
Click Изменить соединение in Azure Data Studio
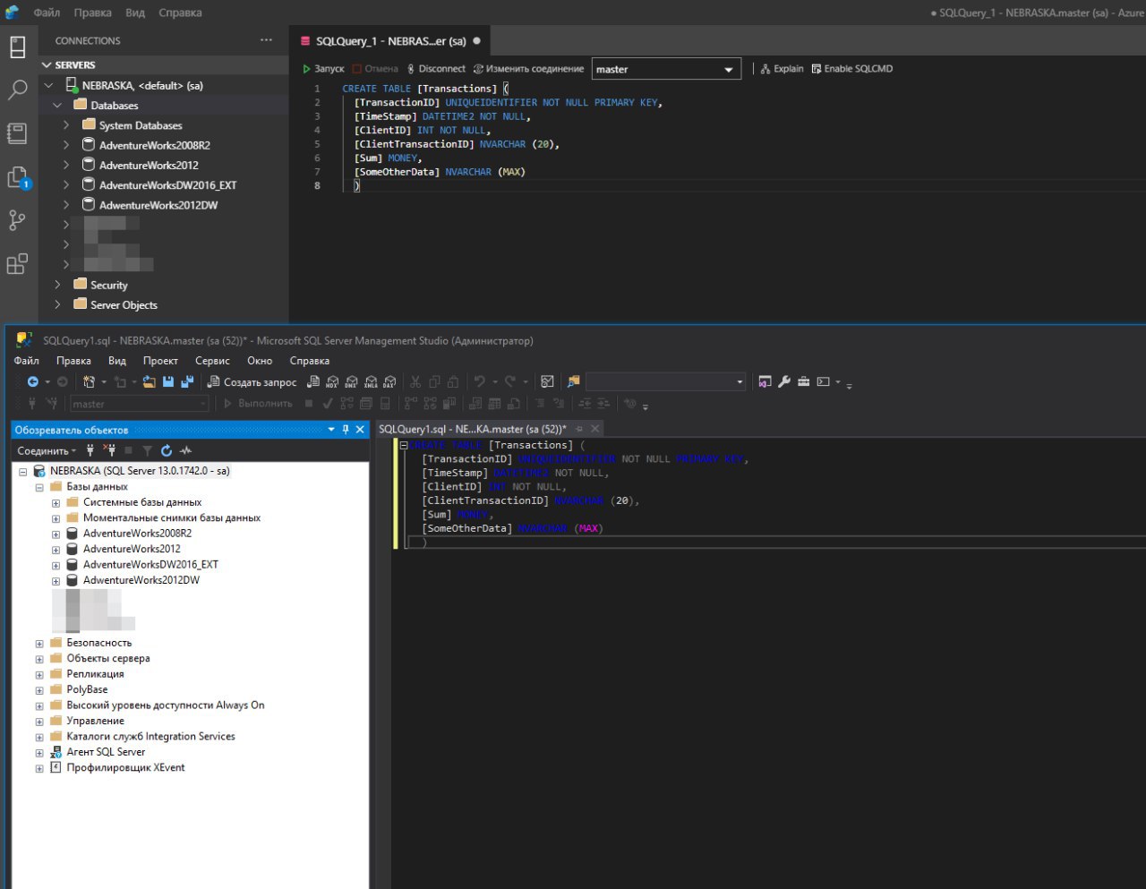pyautogui.click(x=528, y=69)
